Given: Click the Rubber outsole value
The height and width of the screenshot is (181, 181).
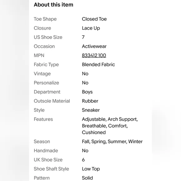Looking at the screenshot, I should coord(90,101).
